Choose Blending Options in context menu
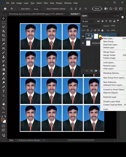The height and width of the screenshot is (157, 126). (111, 73)
